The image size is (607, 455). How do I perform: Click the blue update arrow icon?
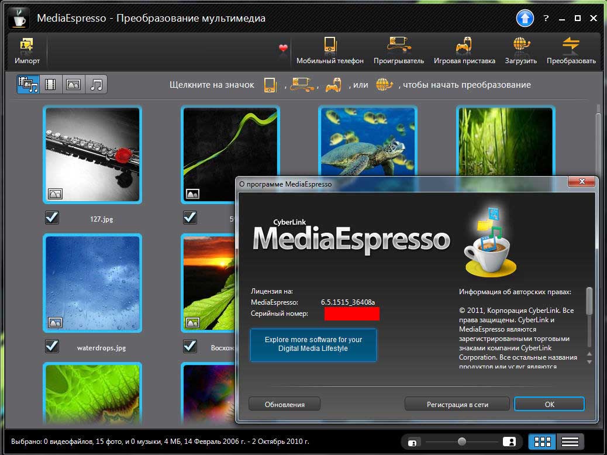click(x=525, y=18)
